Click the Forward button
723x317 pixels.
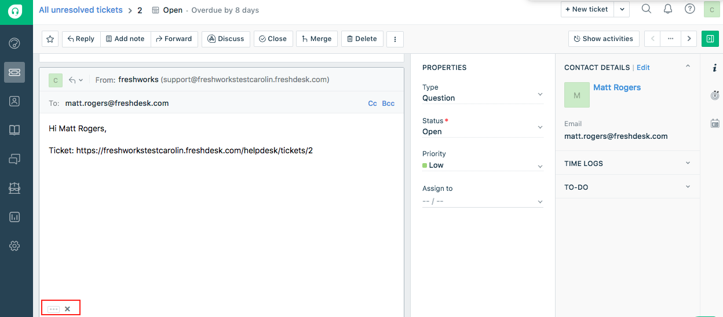tap(174, 39)
